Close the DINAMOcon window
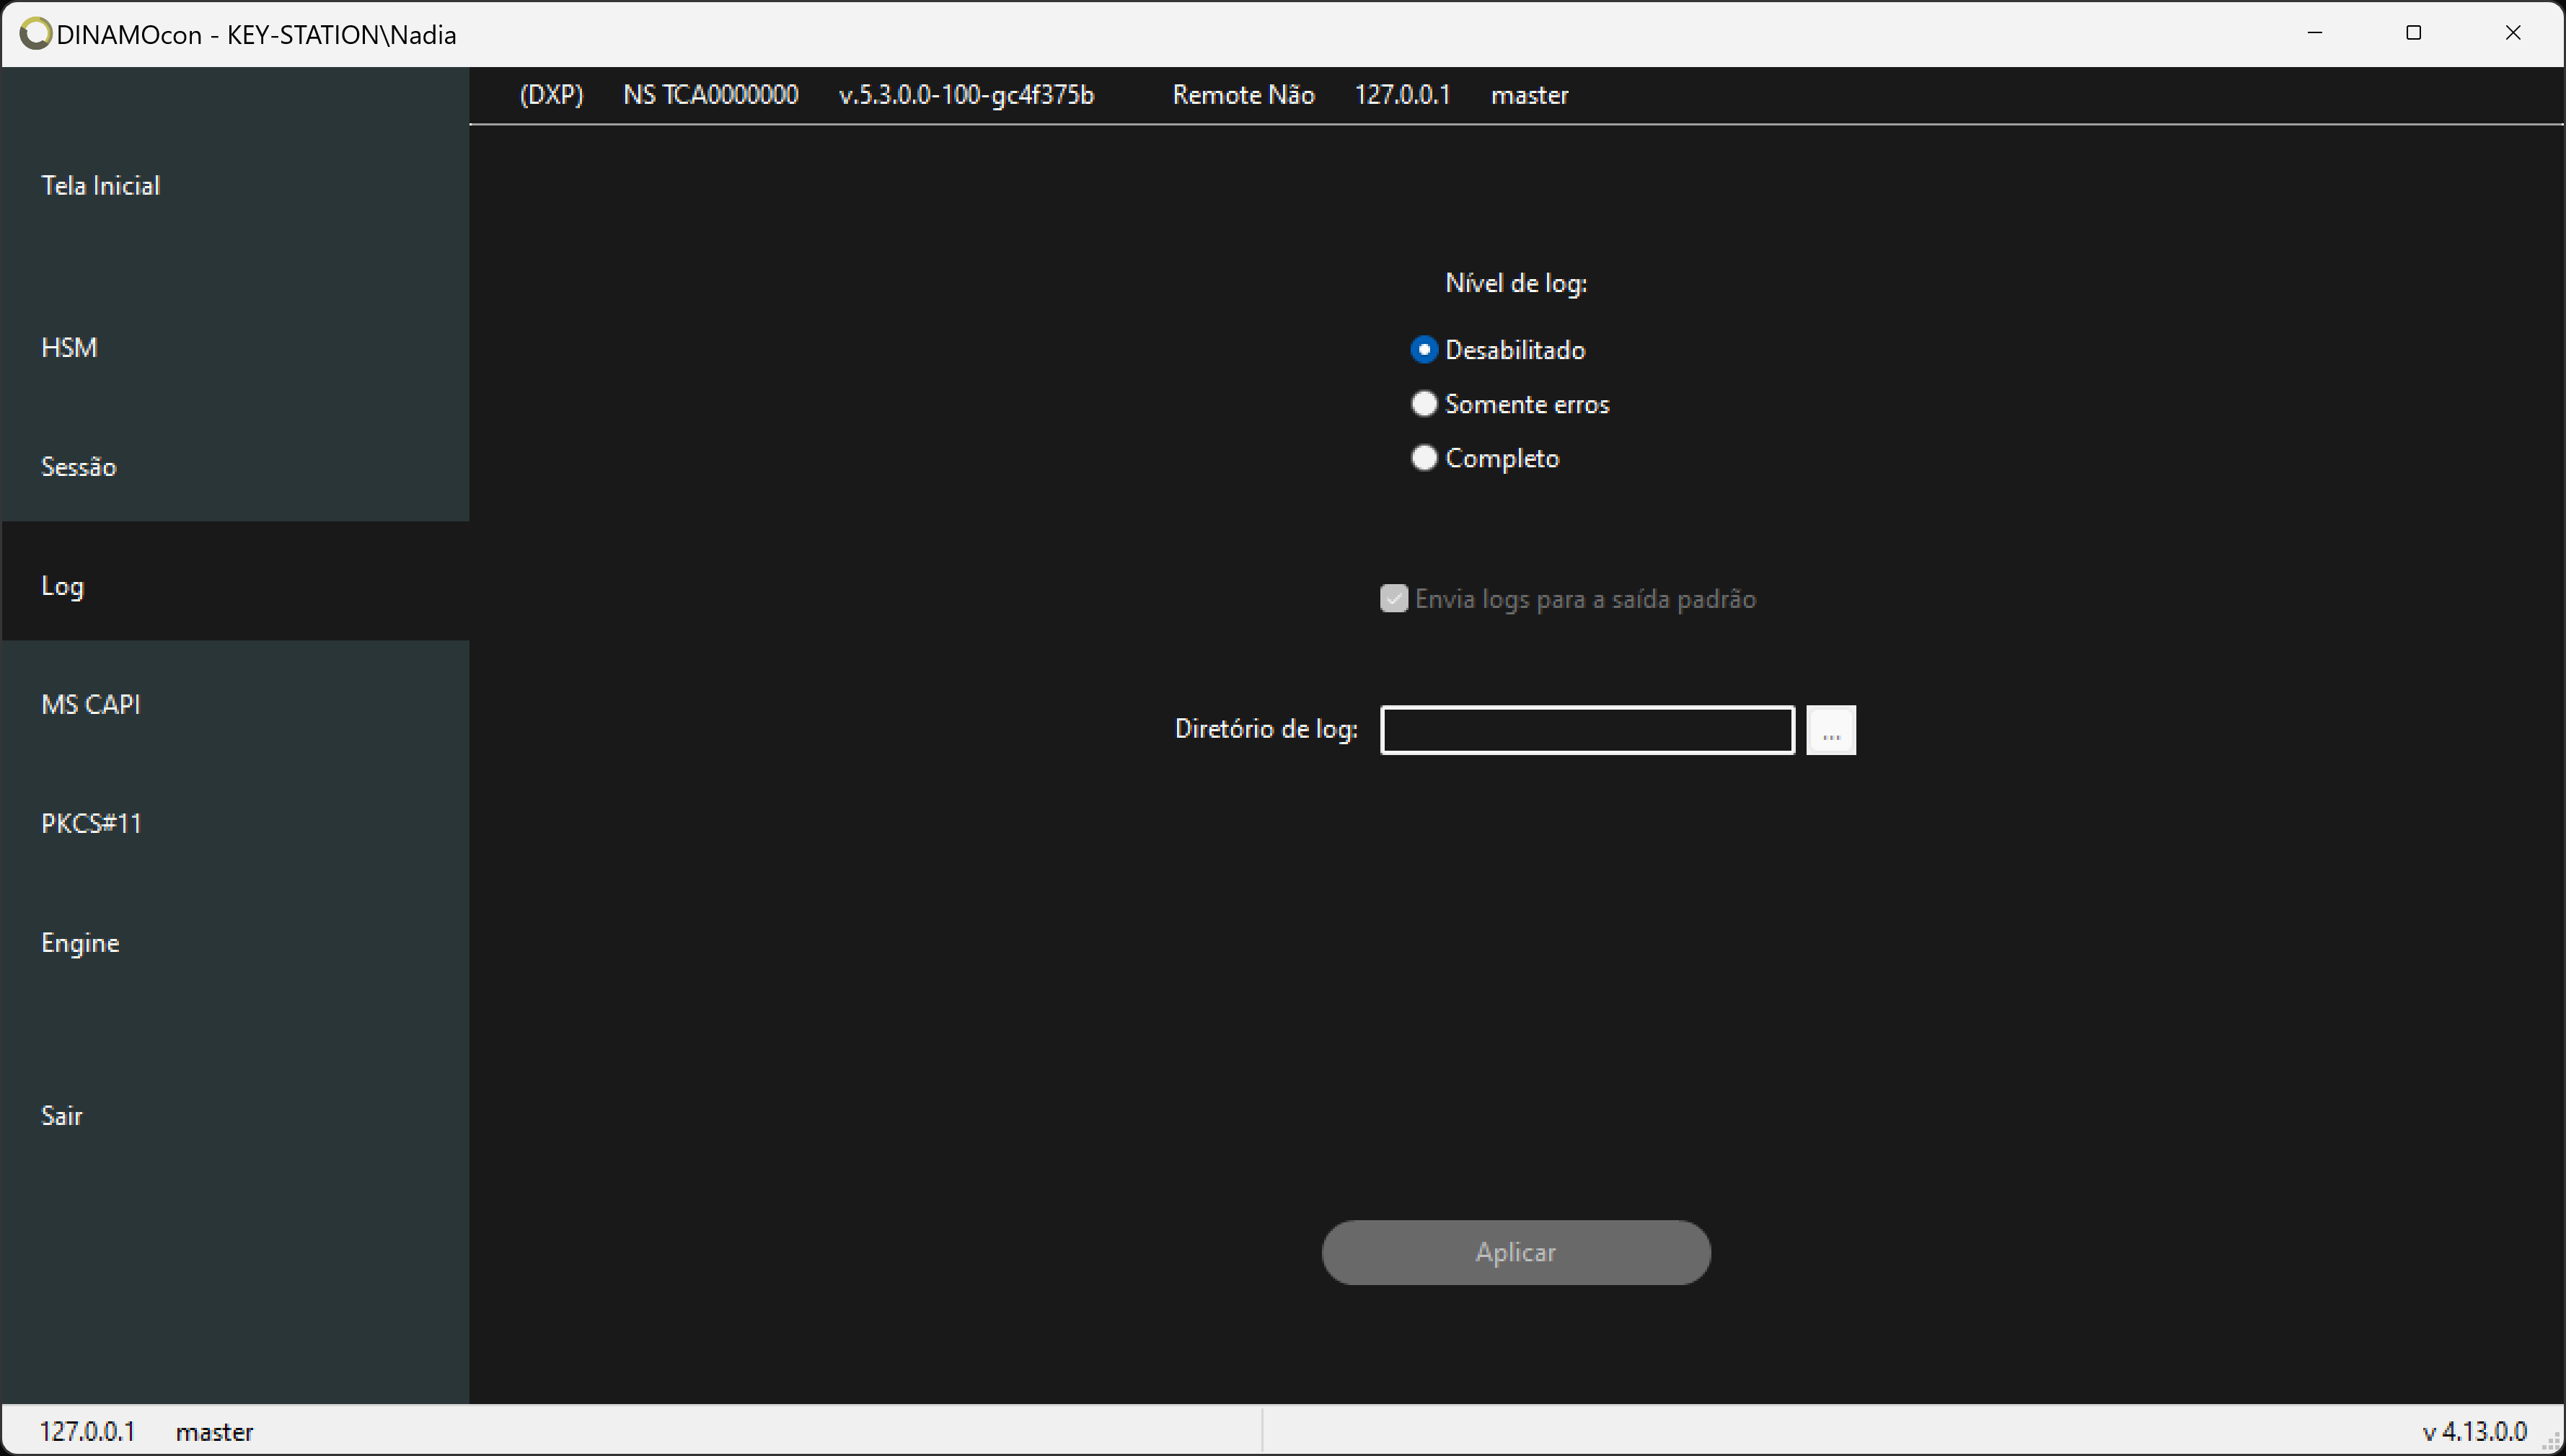The height and width of the screenshot is (1456, 2566). click(x=2513, y=33)
